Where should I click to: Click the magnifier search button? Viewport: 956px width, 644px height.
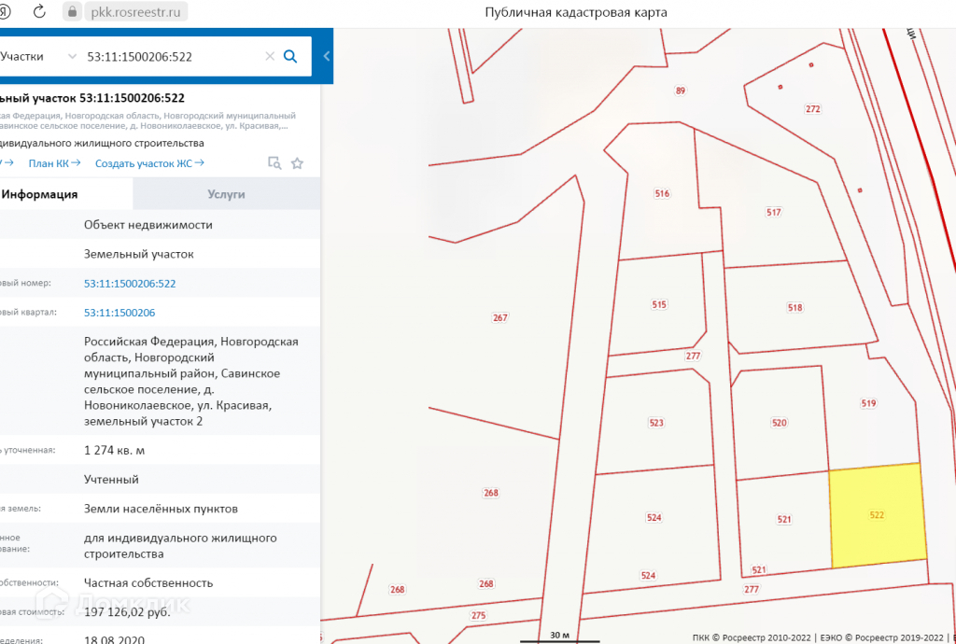[291, 57]
